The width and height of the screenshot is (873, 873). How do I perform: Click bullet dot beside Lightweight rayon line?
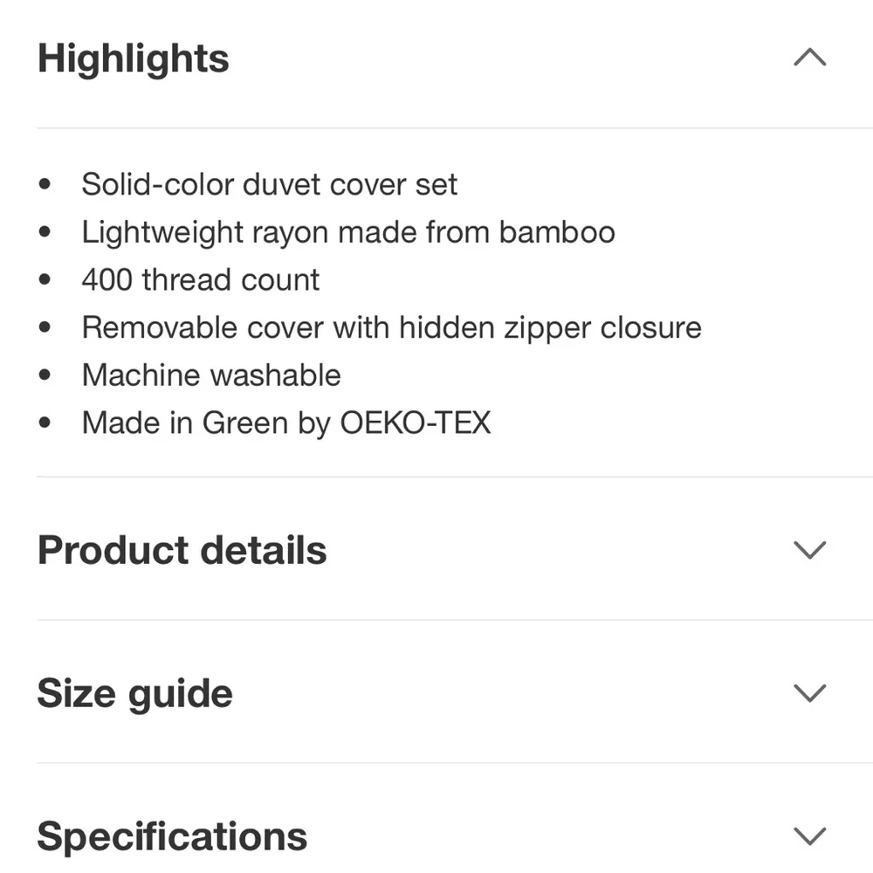45,232
